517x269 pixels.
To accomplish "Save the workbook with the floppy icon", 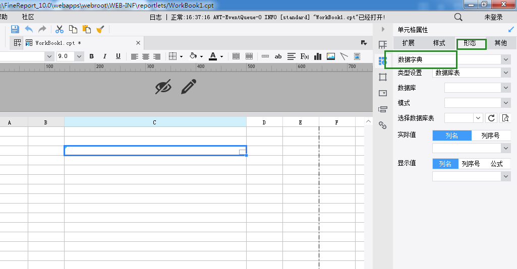I will pos(15,29).
